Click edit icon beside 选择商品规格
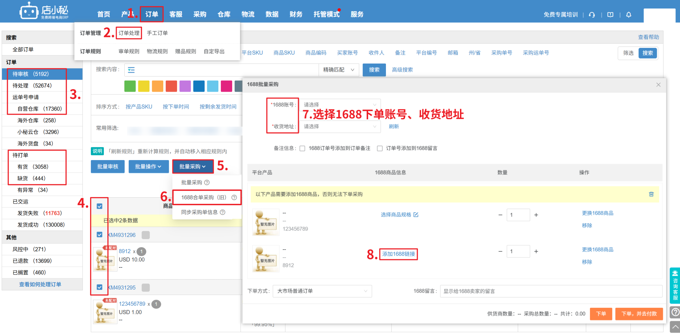680x335 pixels. [416, 215]
